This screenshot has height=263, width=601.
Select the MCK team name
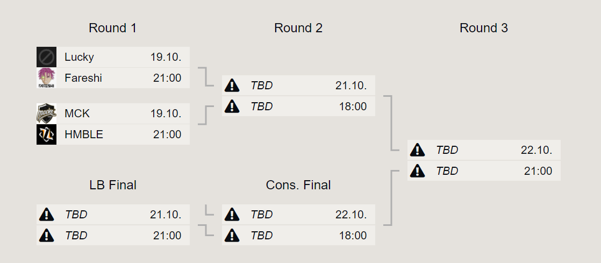77,113
